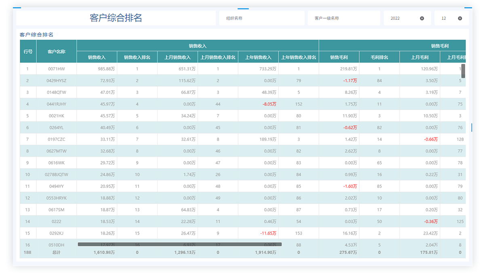Click the horizontal table scrollbar

click(x=179, y=244)
